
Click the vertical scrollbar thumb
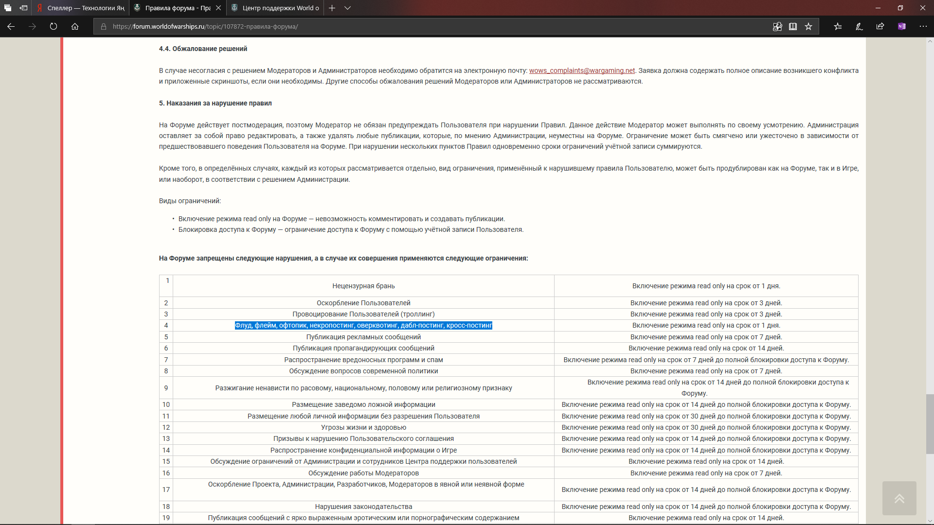pos(930,424)
